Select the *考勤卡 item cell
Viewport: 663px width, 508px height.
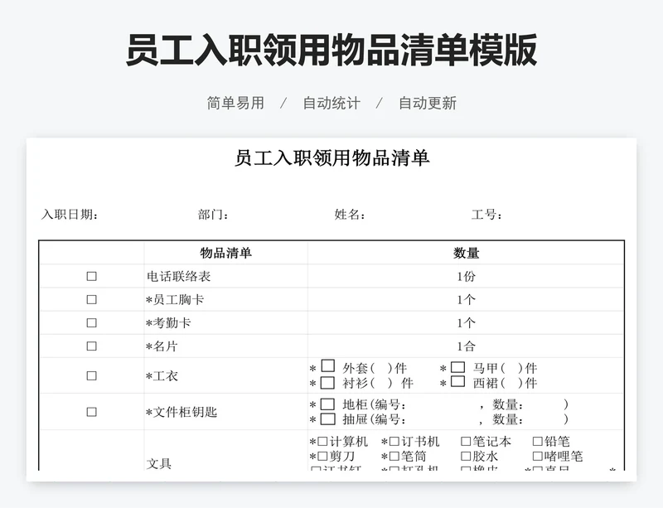click(225, 322)
